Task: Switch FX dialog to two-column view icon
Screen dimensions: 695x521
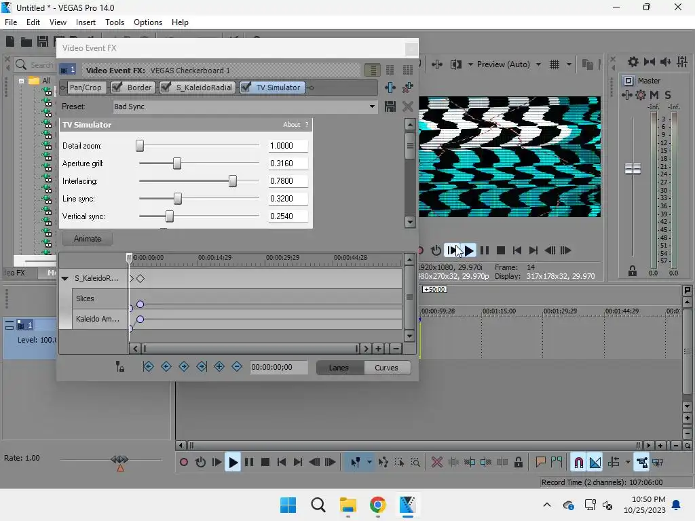Action: (390, 70)
